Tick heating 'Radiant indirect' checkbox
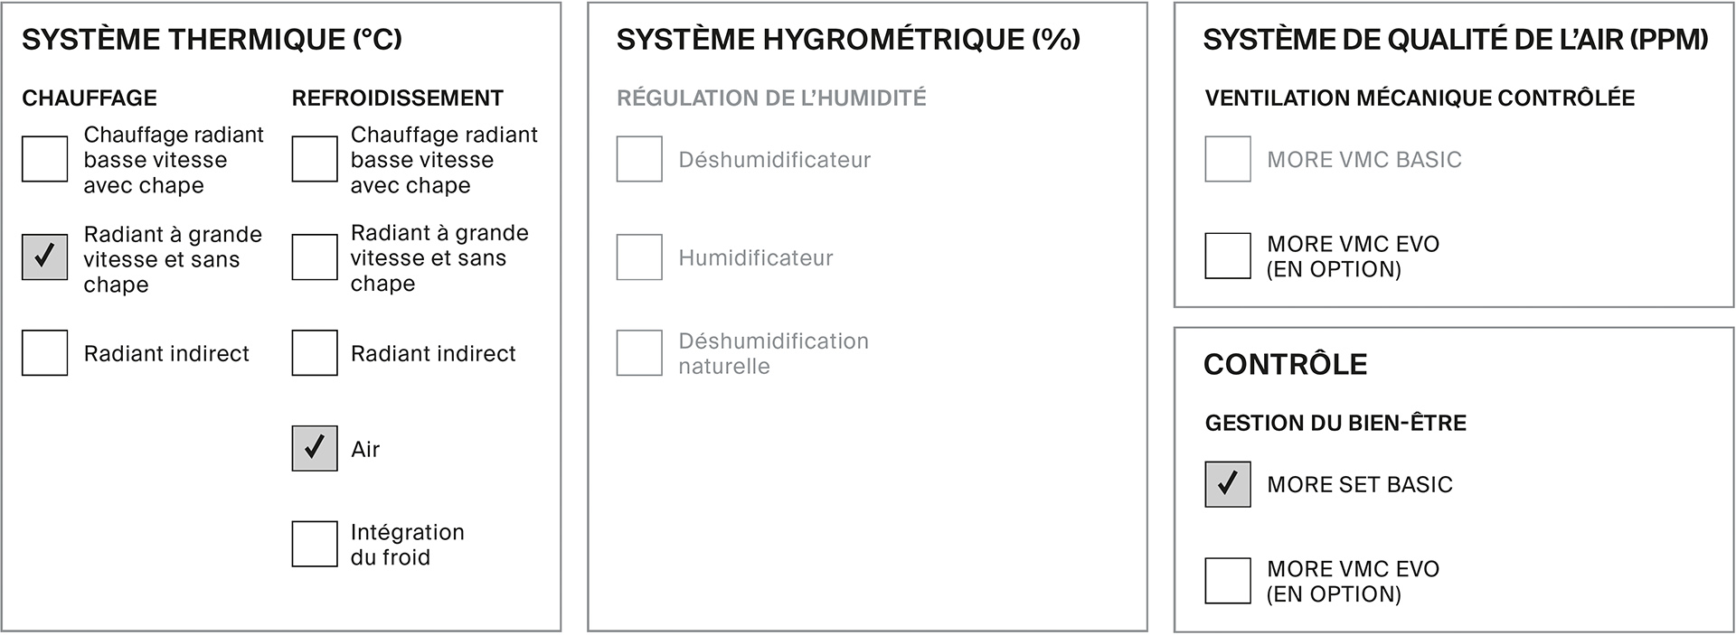The width and height of the screenshot is (1736, 635). [x=44, y=352]
